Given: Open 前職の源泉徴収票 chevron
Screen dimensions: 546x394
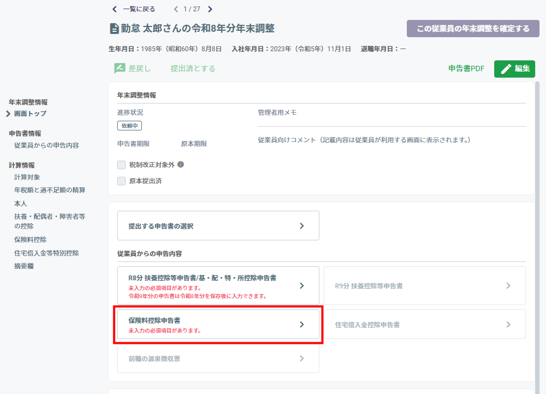Looking at the screenshot, I should [302, 358].
